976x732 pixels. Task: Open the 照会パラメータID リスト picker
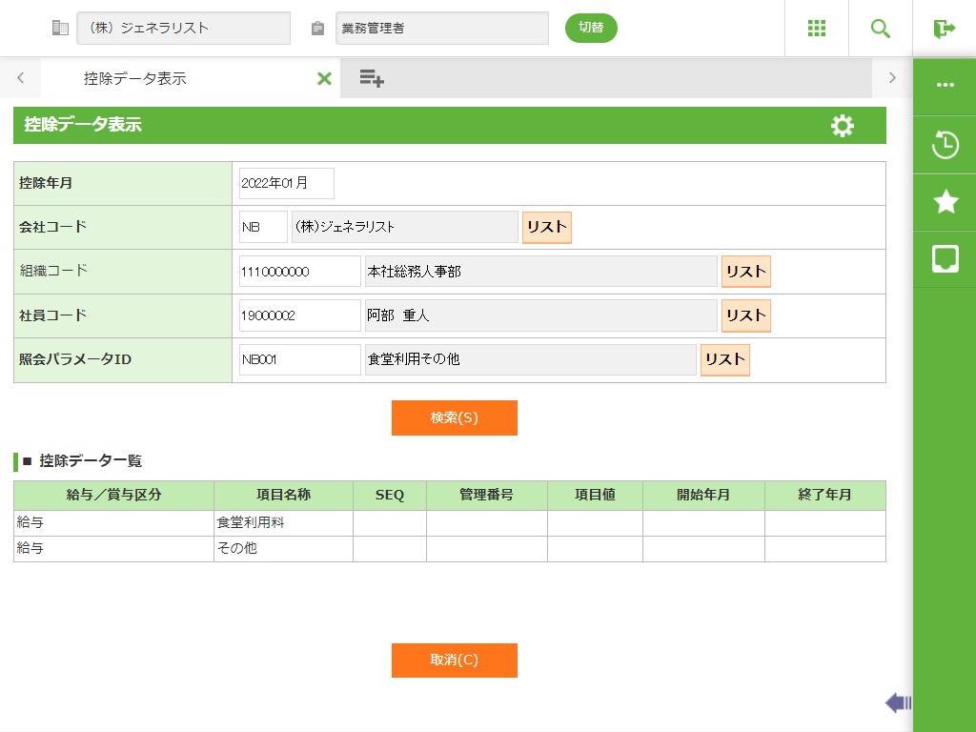click(724, 360)
